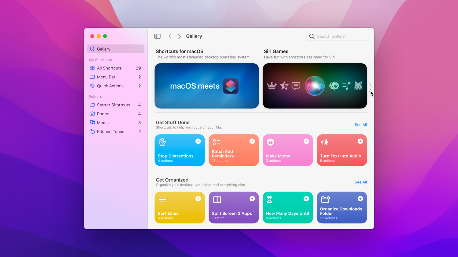
Task: Open the Stop Distractions card
Action: tap(180, 150)
